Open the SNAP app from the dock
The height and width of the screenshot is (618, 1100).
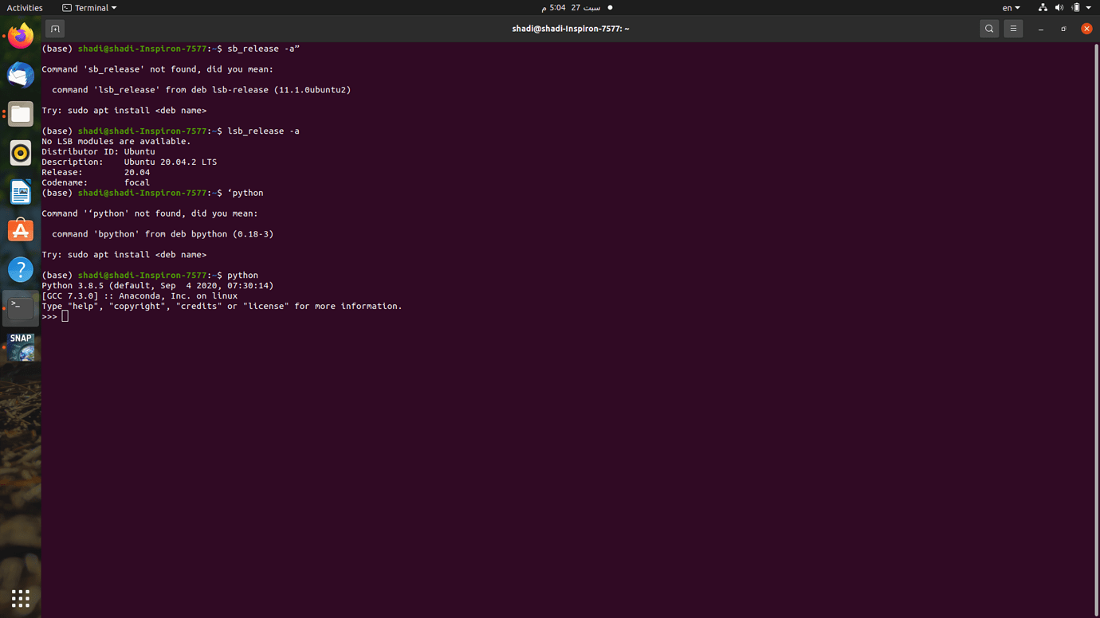coord(20,347)
